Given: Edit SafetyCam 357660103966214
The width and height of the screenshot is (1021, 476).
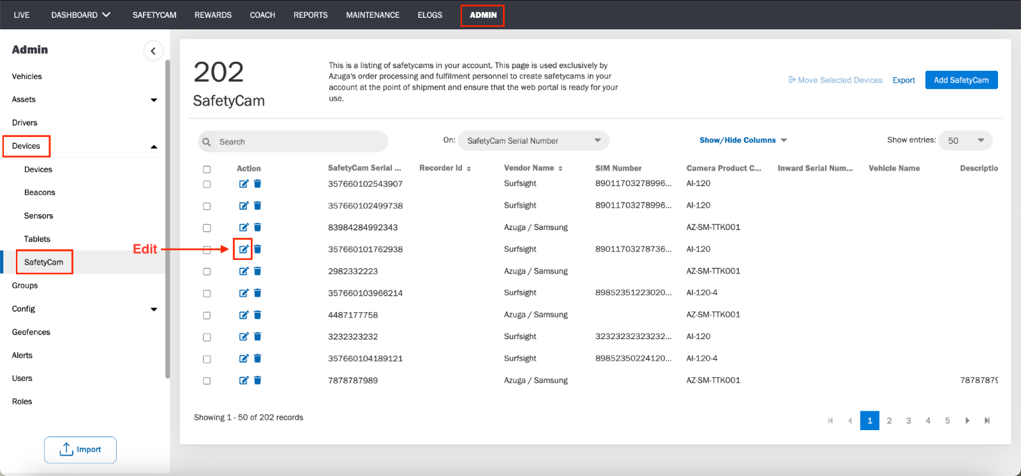Looking at the screenshot, I should [244, 293].
